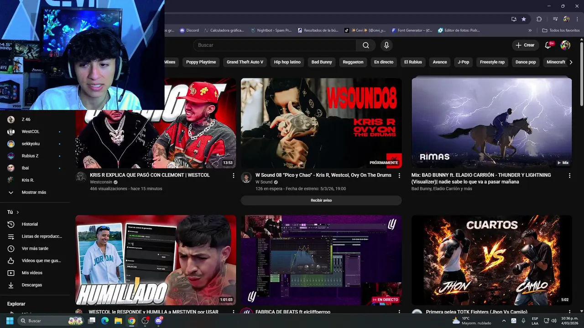584x328 pixels.
Task: Show hidden bookmarks with the double chevron
Action: click(x=530, y=31)
